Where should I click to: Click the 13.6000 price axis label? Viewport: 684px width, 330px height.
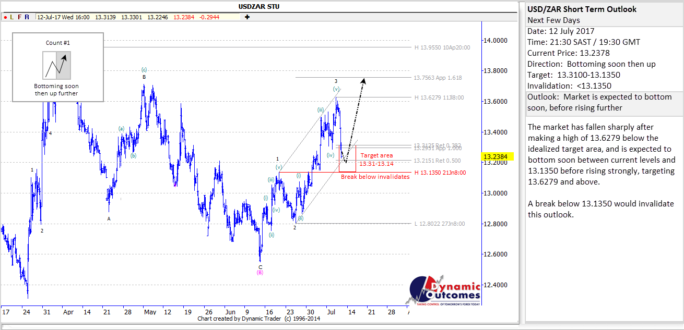tap(495, 102)
